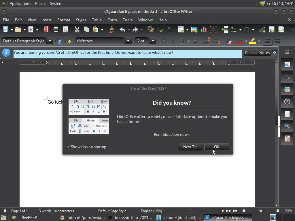This screenshot has width=295, height=221.
Task: Insert a text box
Action: click(x=213, y=30)
